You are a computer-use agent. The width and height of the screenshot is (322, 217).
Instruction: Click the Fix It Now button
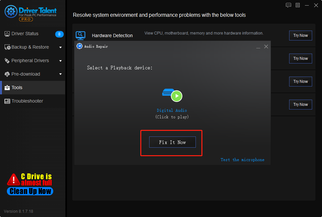pos(172,142)
